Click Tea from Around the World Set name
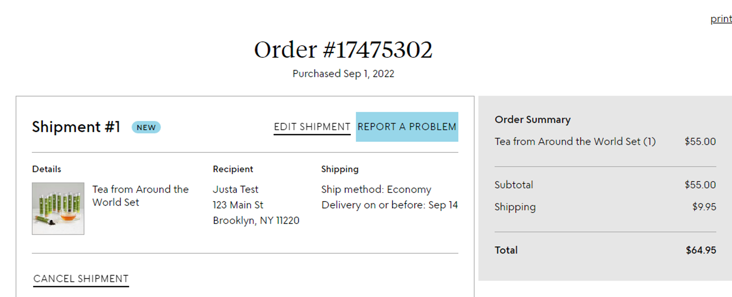The image size is (732, 297). [x=140, y=196]
